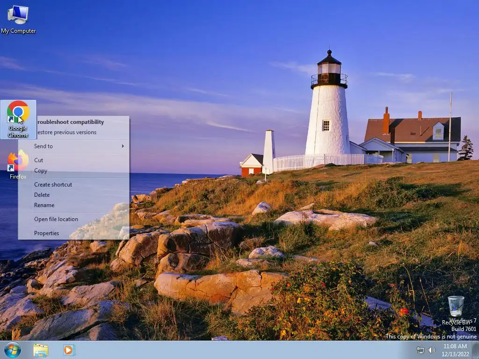Choose Create shortcut in context menu

click(73, 184)
